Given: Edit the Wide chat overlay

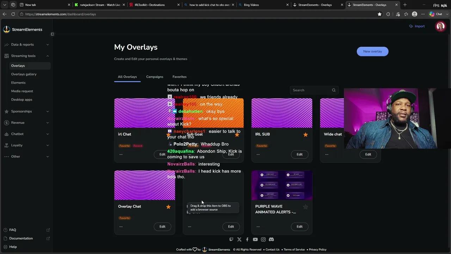Looking at the screenshot, I should pos(368,155).
